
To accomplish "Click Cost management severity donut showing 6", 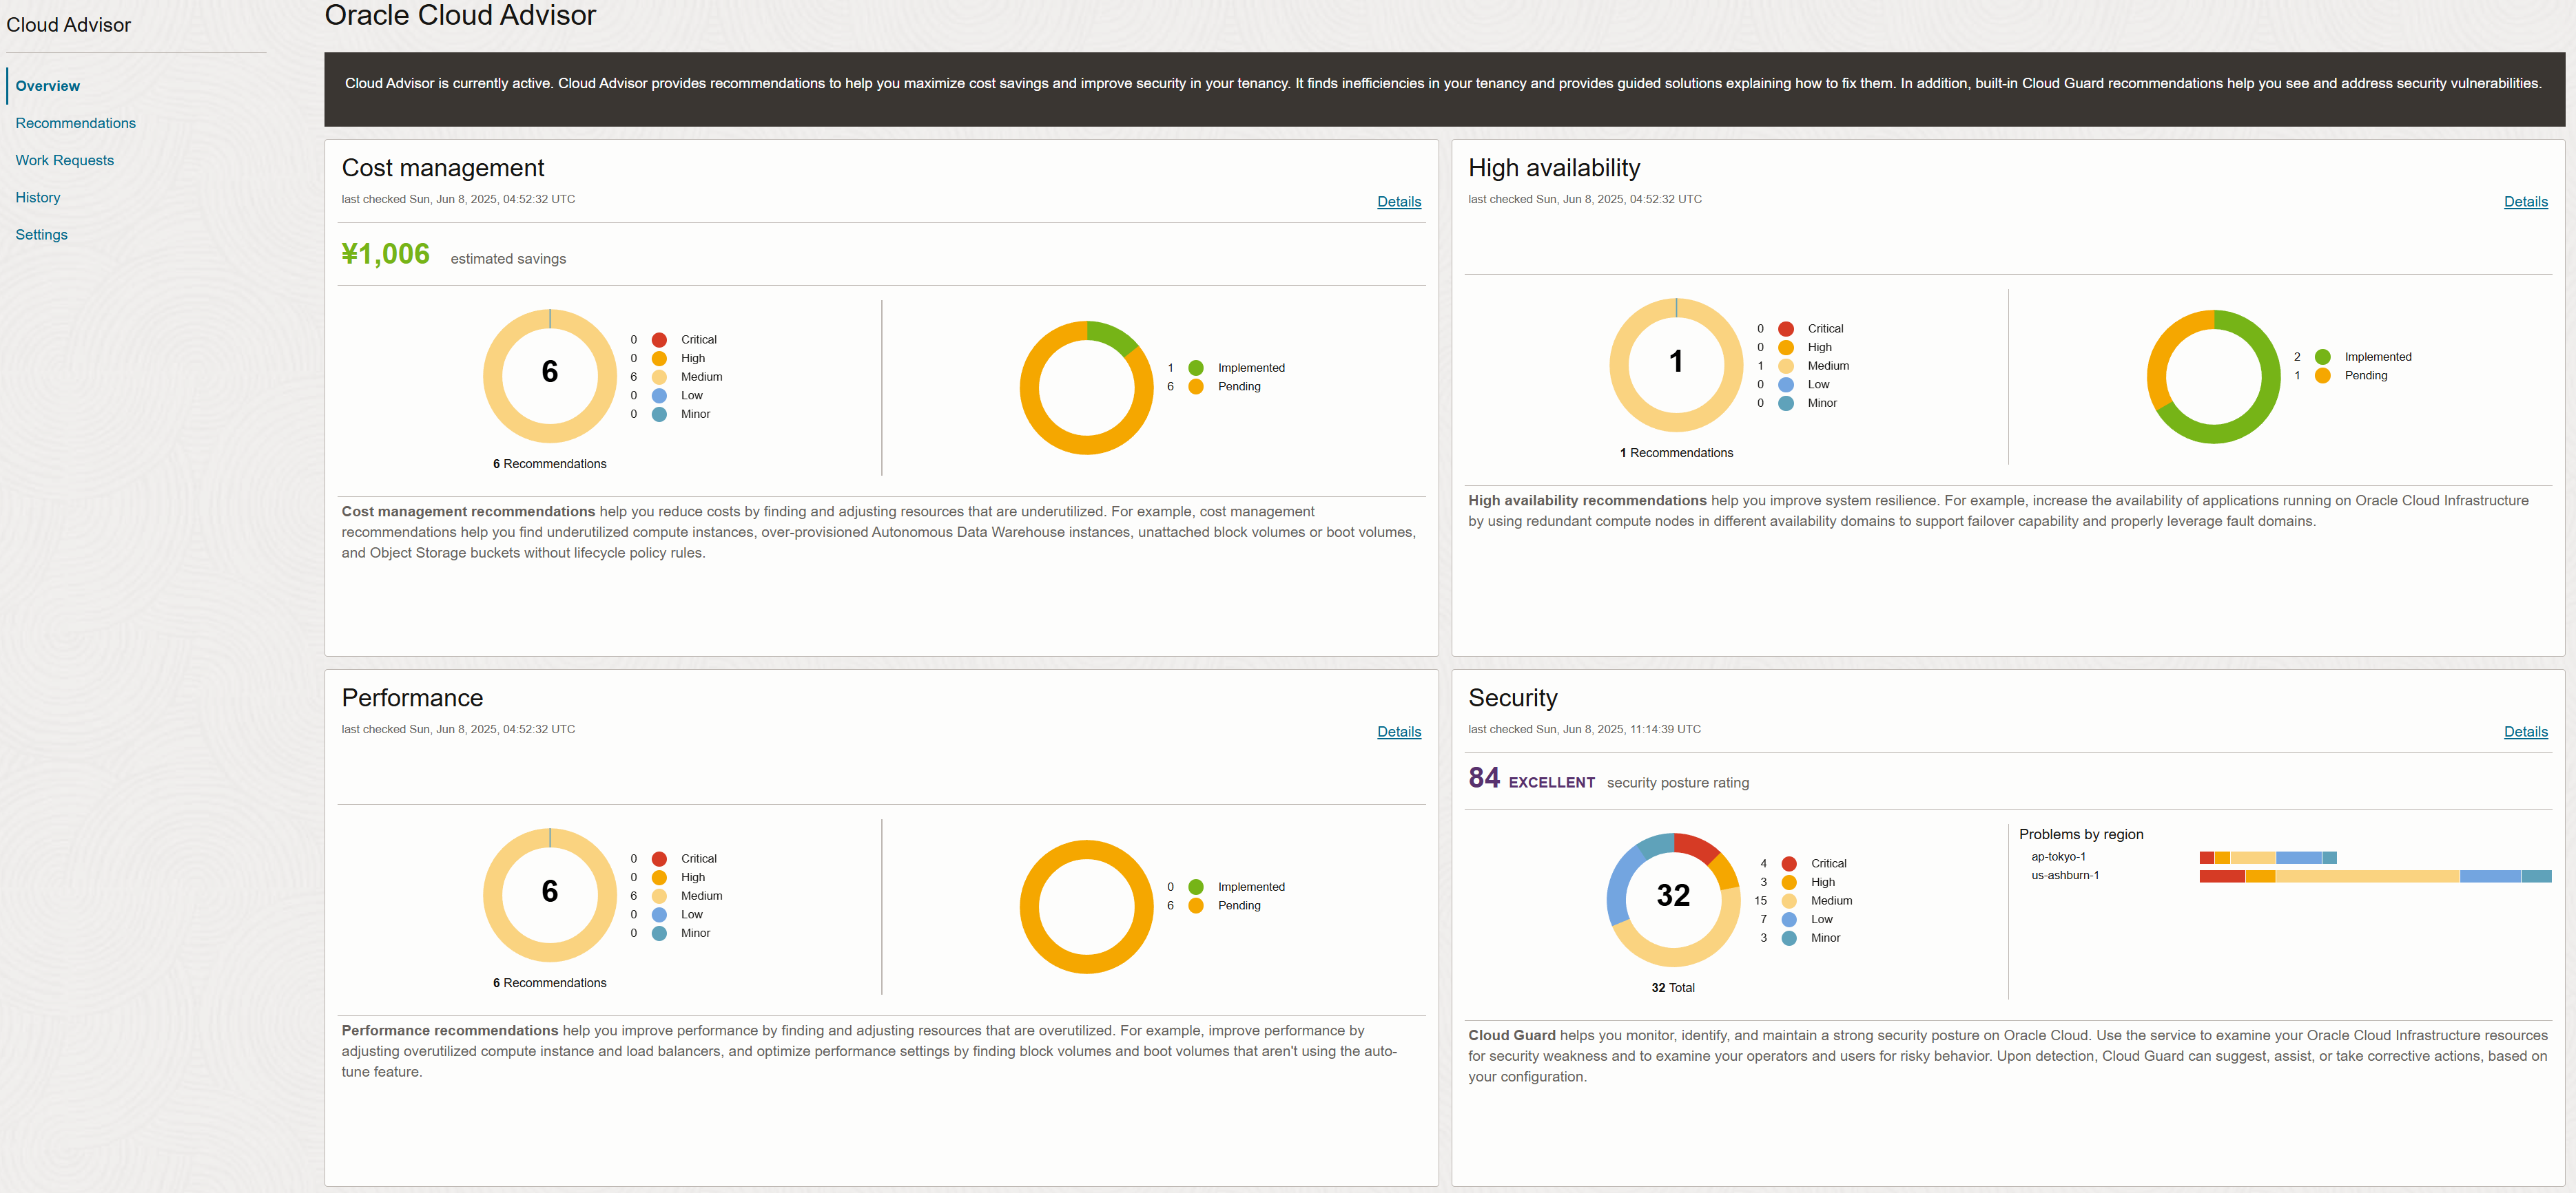I will click(549, 376).
